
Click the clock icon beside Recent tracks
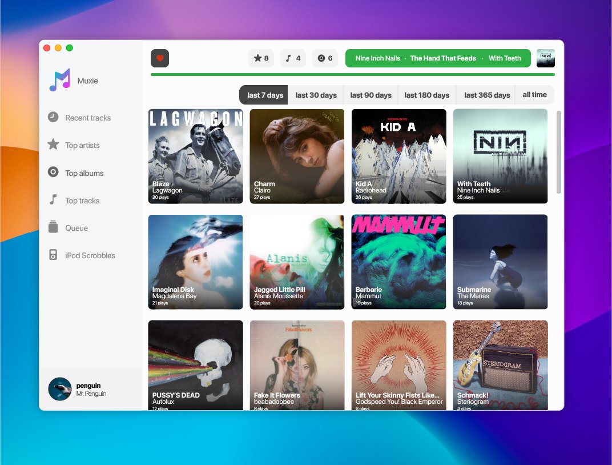pyautogui.click(x=53, y=117)
